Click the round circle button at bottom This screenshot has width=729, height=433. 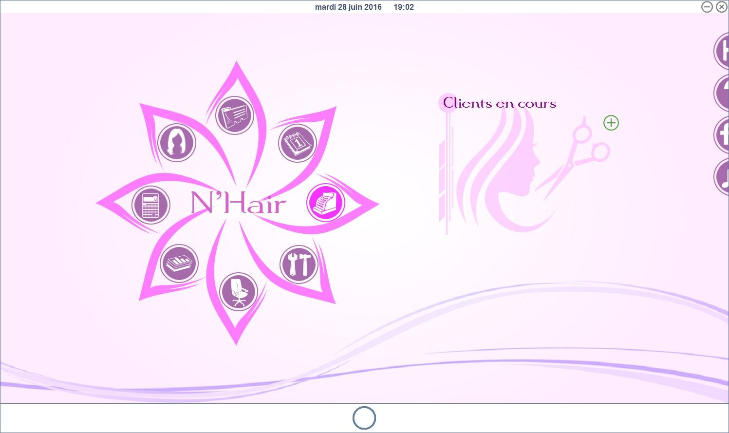(364, 418)
